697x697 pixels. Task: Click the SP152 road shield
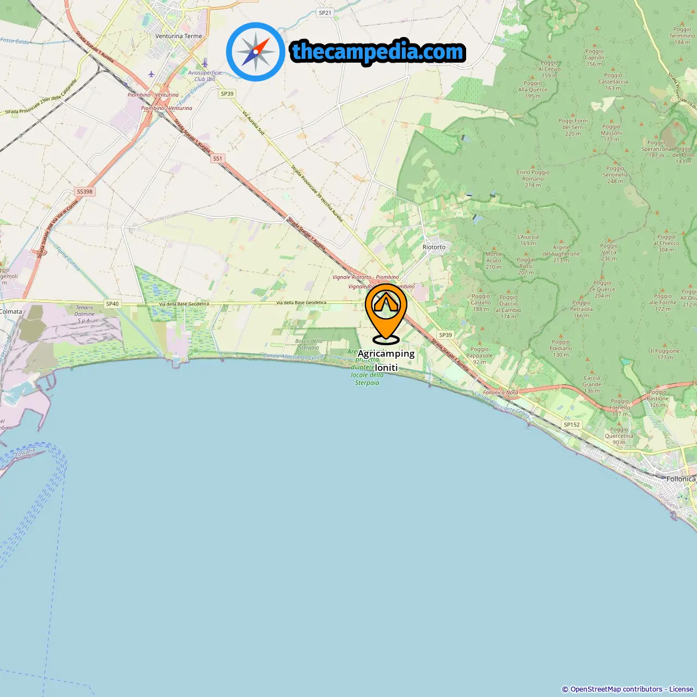click(x=572, y=425)
